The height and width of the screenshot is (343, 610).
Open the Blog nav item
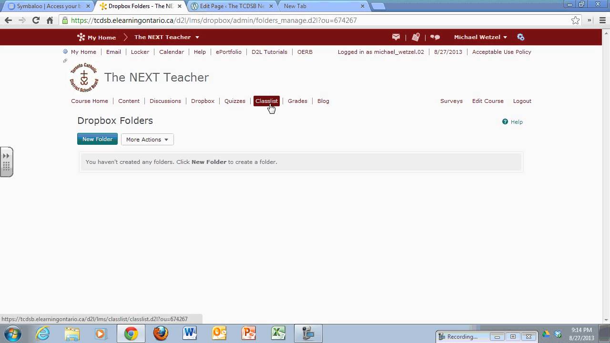pos(323,101)
